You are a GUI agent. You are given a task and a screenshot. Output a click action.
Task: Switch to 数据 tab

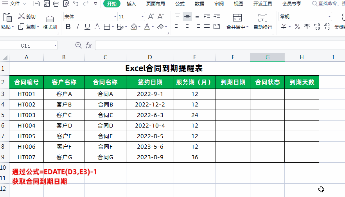(199, 4)
